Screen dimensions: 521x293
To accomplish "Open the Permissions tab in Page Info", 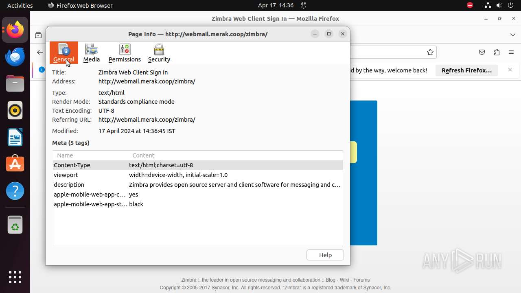I will [x=125, y=53].
